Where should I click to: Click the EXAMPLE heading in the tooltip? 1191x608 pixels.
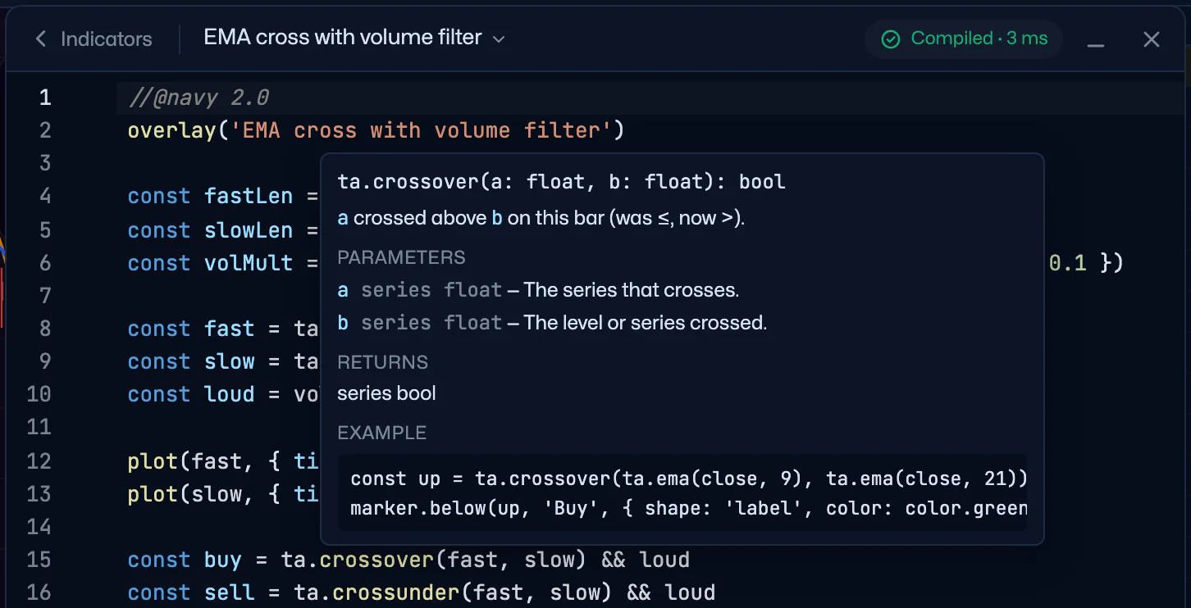(x=381, y=433)
